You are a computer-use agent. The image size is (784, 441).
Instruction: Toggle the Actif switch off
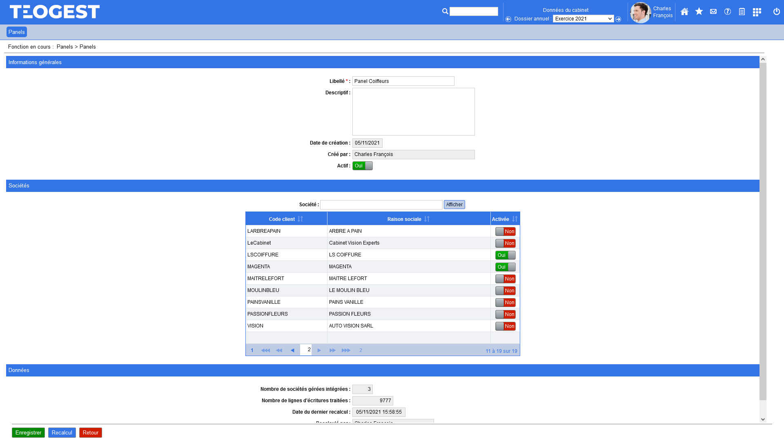(363, 166)
